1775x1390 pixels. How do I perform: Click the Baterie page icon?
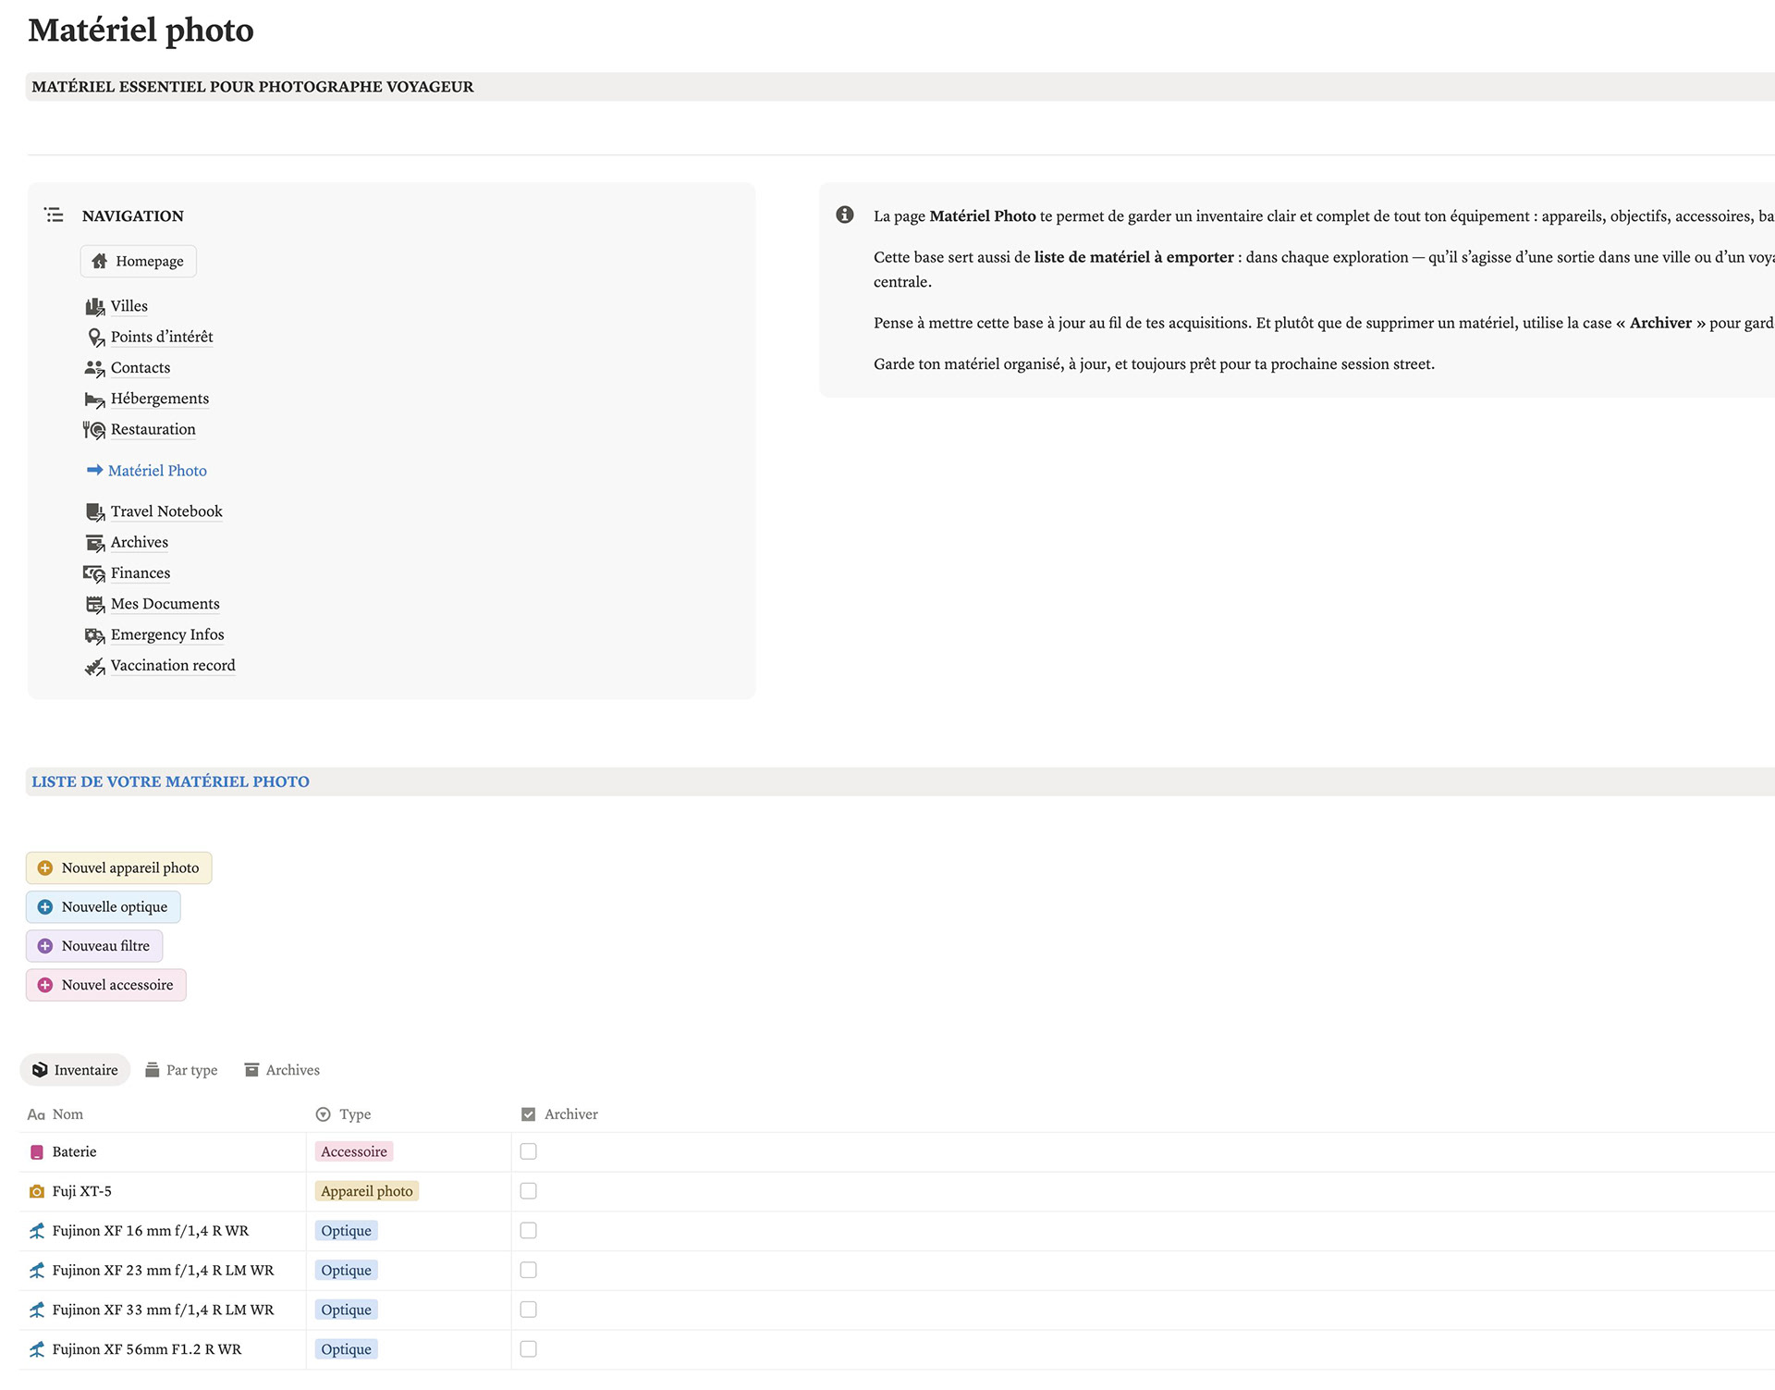point(37,1152)
